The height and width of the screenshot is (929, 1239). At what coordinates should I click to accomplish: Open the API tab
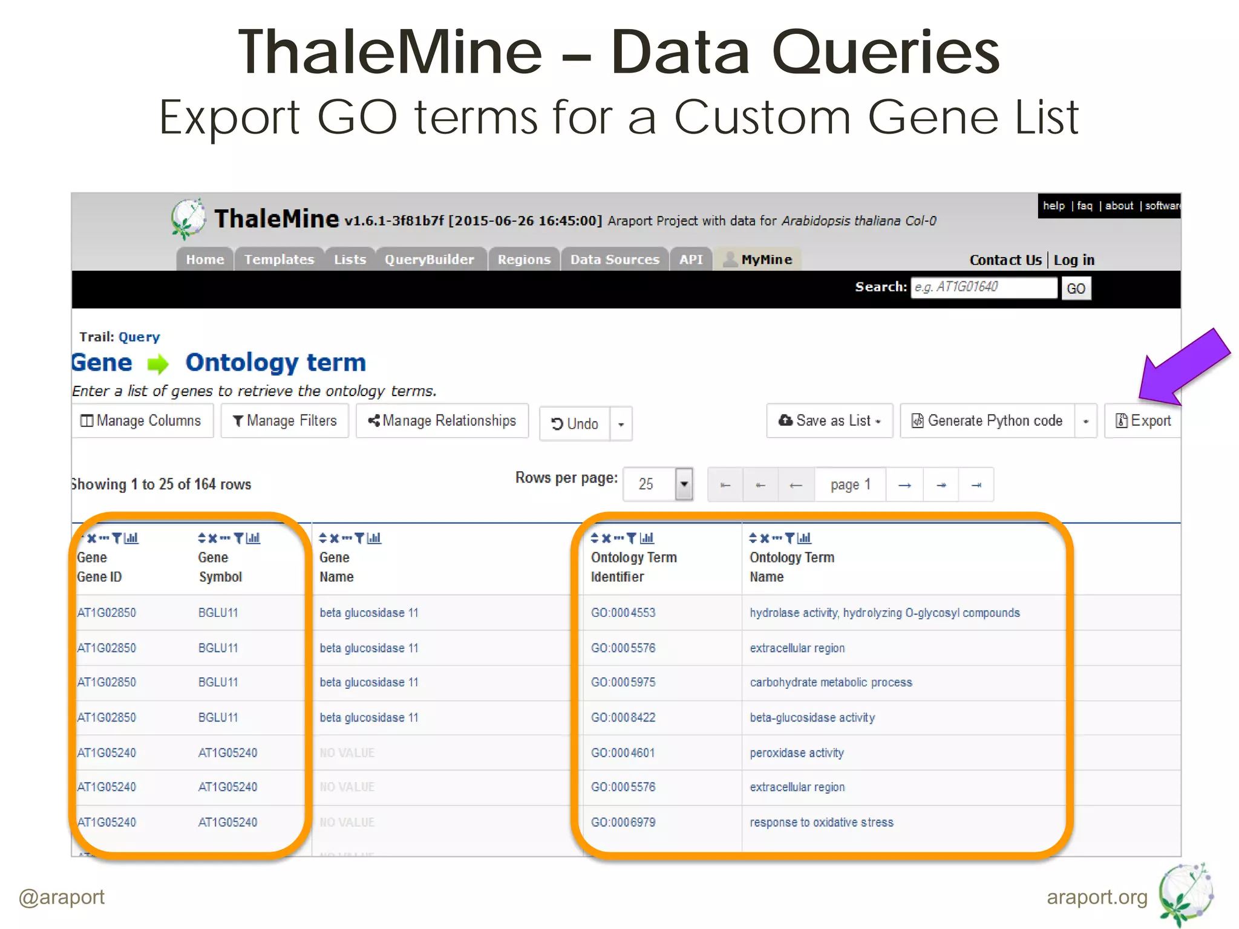[x=691, y=259]
